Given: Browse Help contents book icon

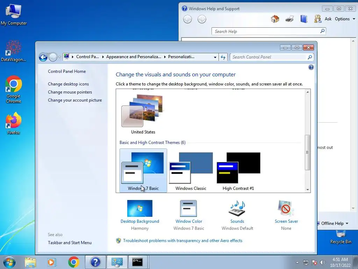Looking at the screenshot, I should [304, 19].
